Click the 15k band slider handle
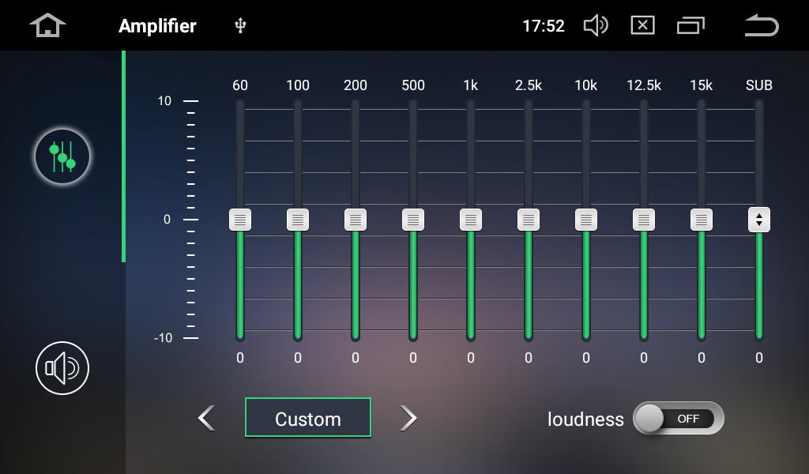The height and width of the screenshot is (474, 809). [x=702, y=220]
